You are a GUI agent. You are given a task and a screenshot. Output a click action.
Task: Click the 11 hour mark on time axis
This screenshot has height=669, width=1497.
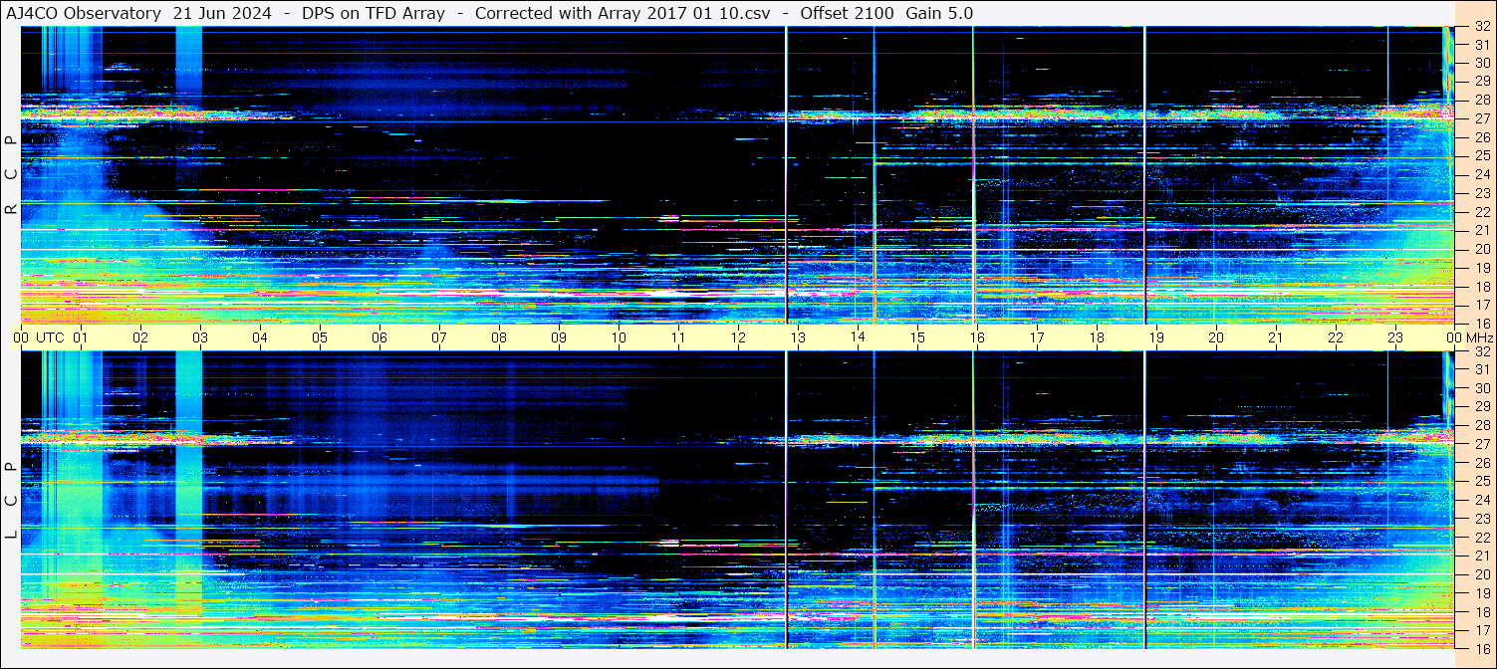coord(678,337)
